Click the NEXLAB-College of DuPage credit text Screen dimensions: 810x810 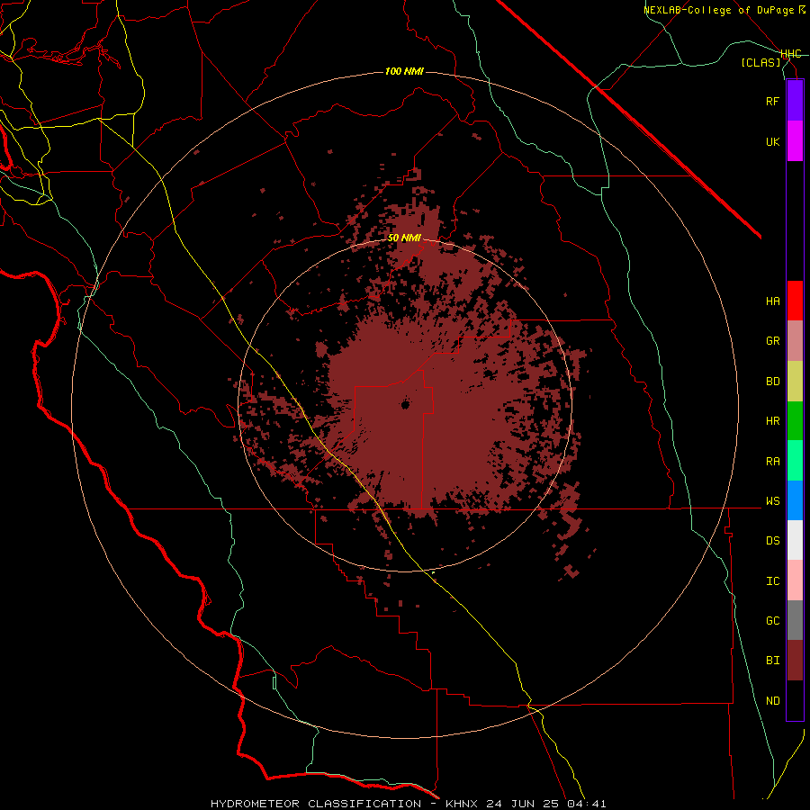pos(718,10)
